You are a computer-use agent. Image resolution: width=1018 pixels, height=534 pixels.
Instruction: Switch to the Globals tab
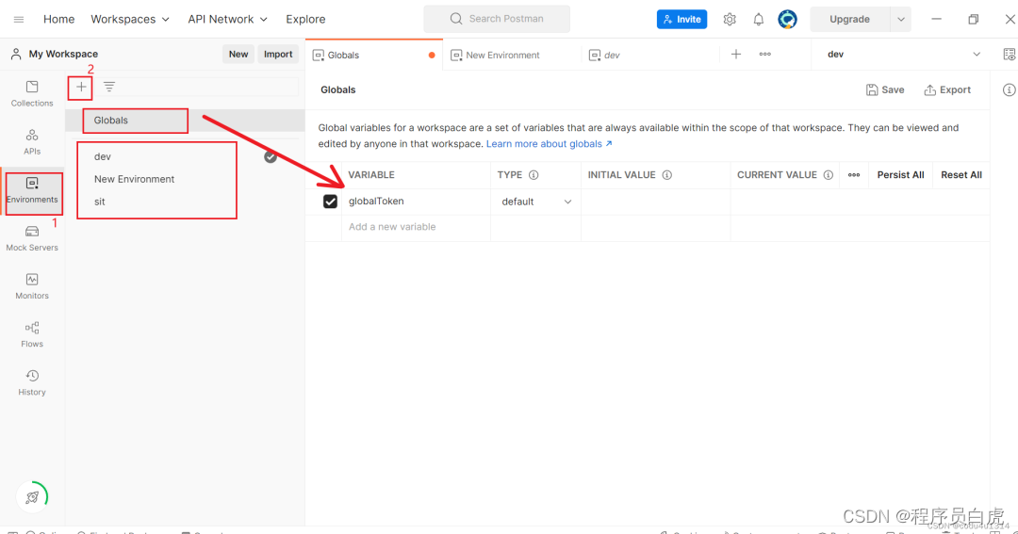click(374, 56)
